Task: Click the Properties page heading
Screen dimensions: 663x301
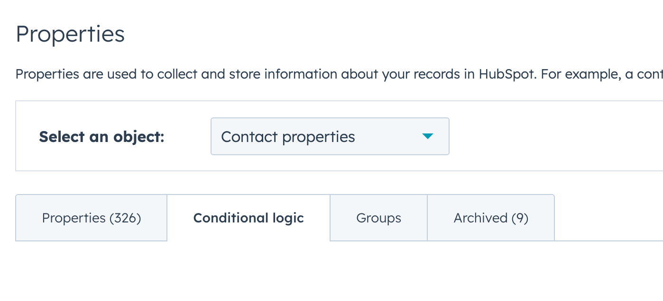Action: point(70,33)
